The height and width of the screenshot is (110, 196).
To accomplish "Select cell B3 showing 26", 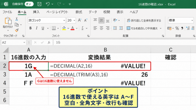I will [100, 75].
